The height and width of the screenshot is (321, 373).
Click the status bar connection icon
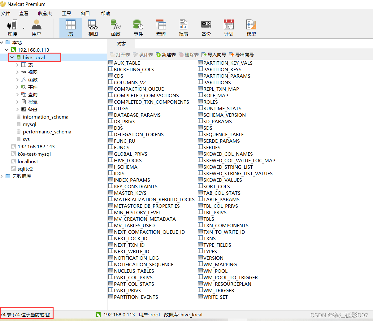coord(98,314)
